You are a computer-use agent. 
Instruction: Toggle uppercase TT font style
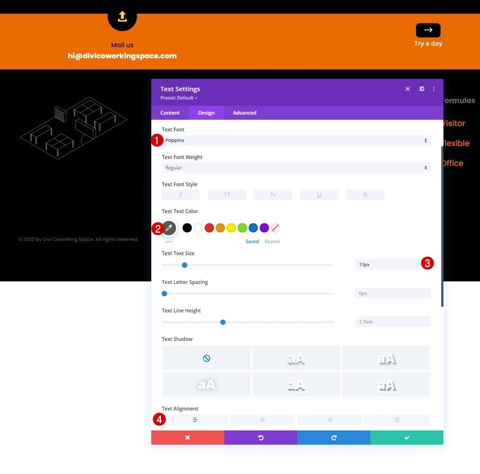(x=227, y=194)
